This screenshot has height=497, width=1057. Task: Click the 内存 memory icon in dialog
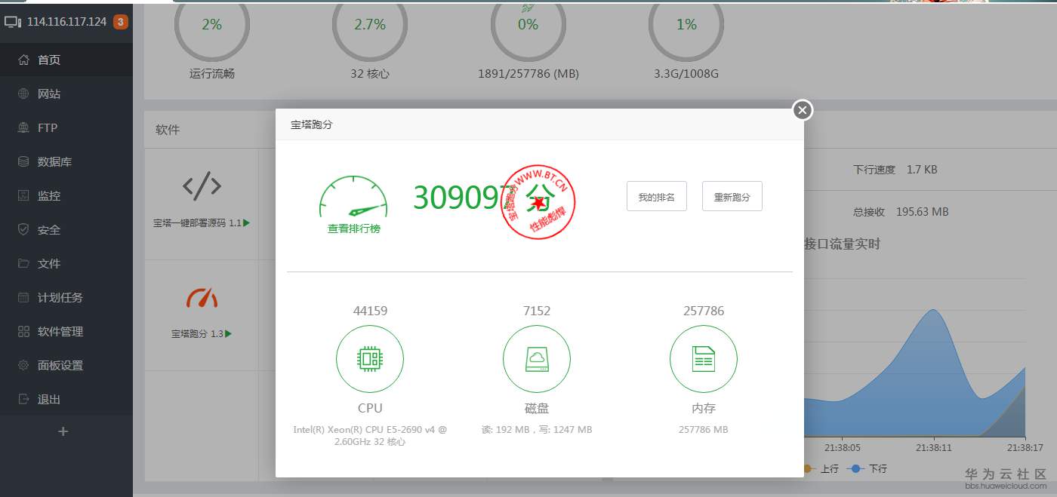(x=704, y=360)
